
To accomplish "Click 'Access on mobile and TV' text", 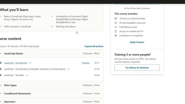I will point(131,31).
